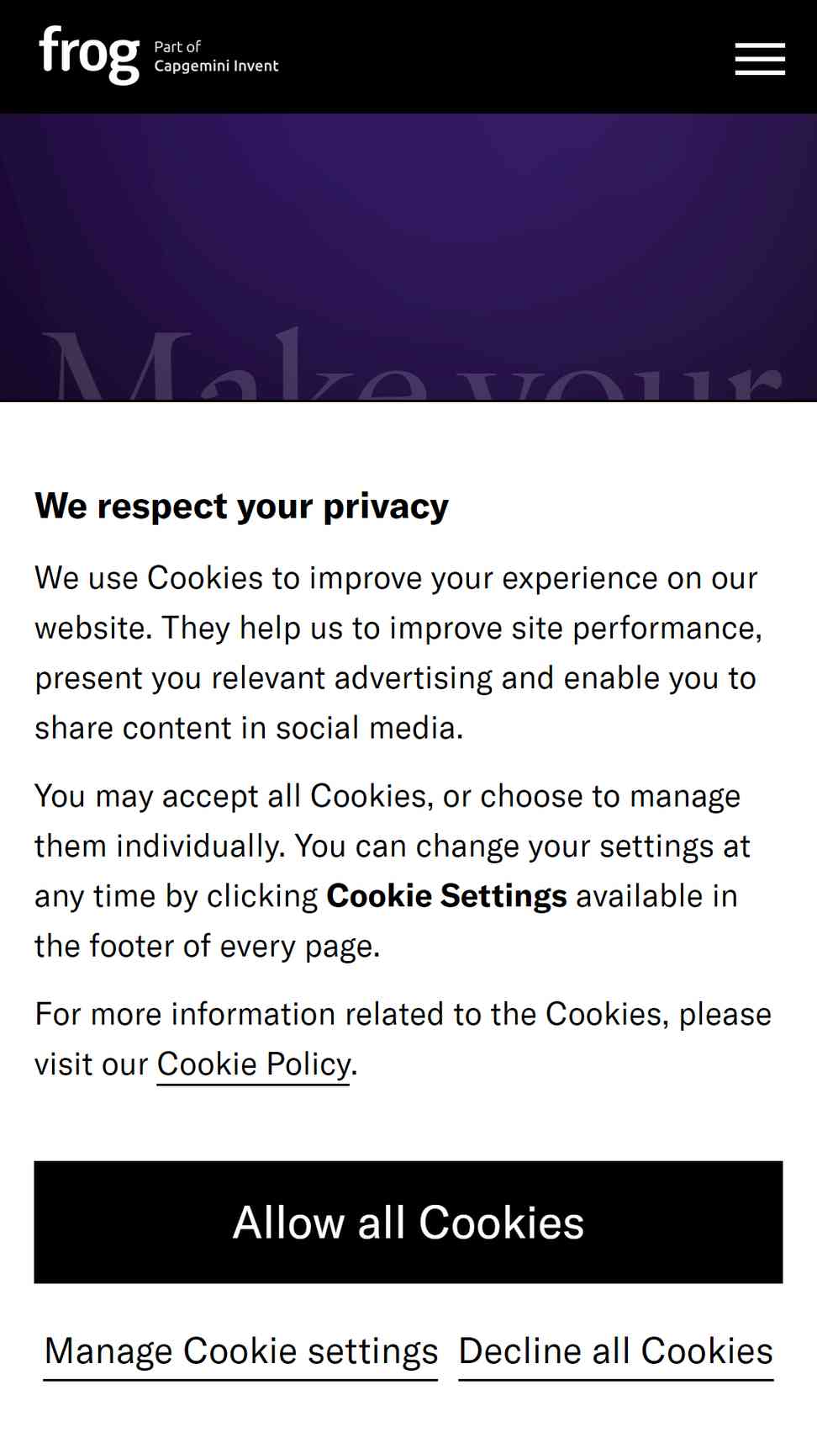Allow all Cookies
Image resolution: width=817 pixels, height=1454 pixels.
click(408, 1222)
